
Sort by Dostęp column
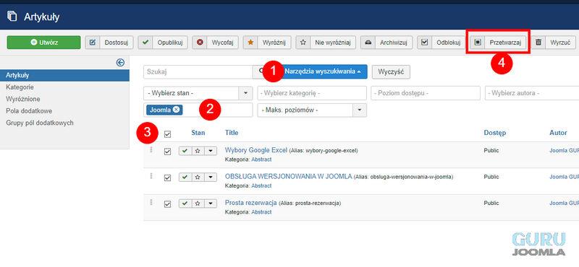pos(495,133)
